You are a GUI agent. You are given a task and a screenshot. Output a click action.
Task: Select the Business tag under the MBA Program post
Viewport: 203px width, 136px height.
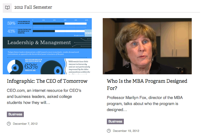tap(115, 121)
